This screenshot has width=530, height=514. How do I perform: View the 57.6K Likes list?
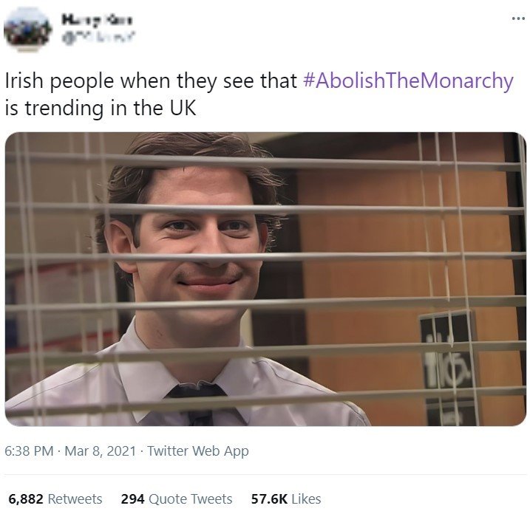click(x=286, y=498)
